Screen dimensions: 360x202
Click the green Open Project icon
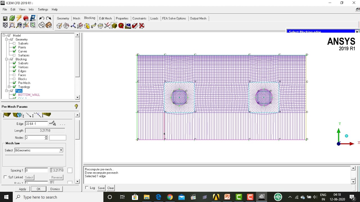(x=12, y=19)
